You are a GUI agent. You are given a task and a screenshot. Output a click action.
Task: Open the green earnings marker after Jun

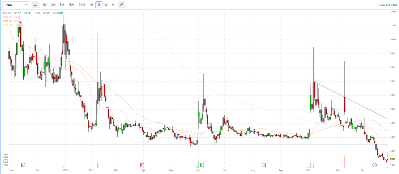click(x=202, y=165)
